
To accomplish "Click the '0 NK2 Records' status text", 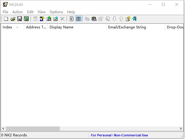I will [x=14, y=135].
